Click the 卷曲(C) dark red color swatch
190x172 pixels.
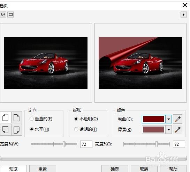[154, 119]
